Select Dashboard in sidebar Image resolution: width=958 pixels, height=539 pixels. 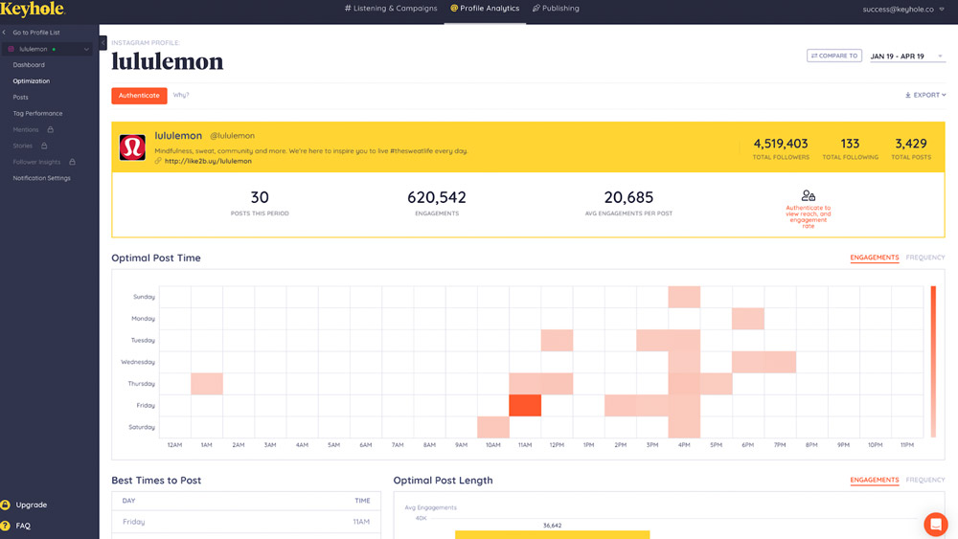[29, 65]
